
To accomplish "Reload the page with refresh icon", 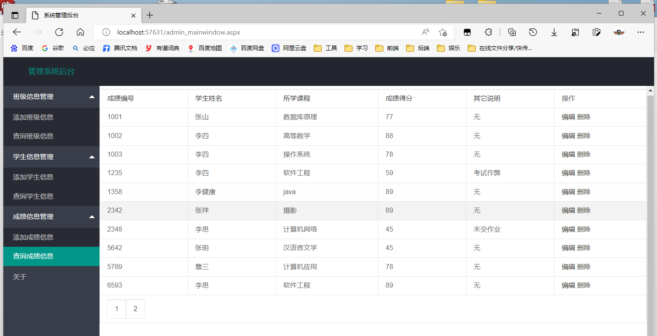I will tap(59, 32).
